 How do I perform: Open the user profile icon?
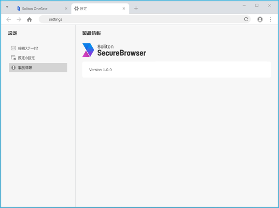[260, 19]
